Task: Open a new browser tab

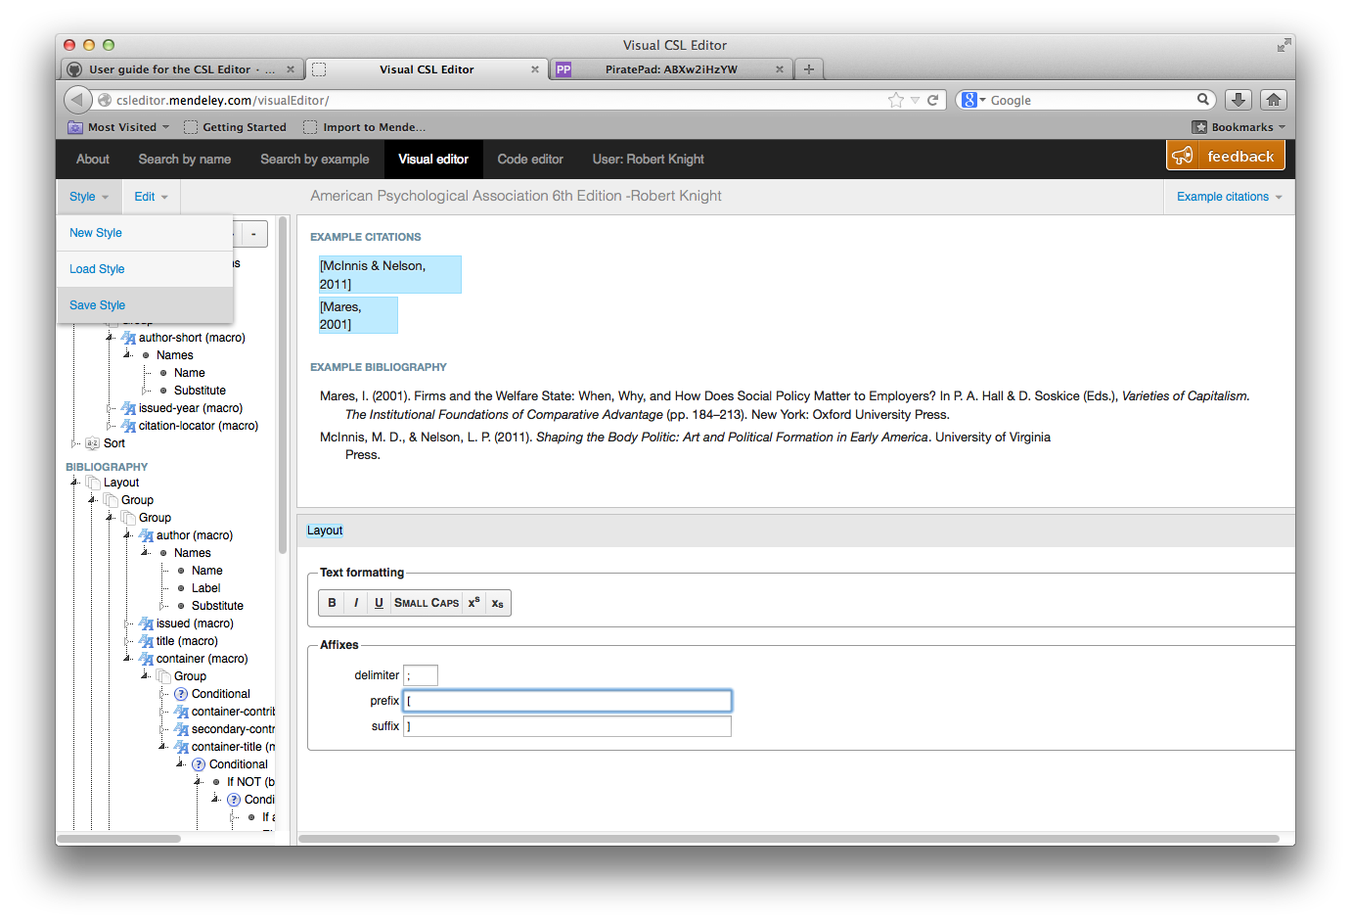Action: 809,69
